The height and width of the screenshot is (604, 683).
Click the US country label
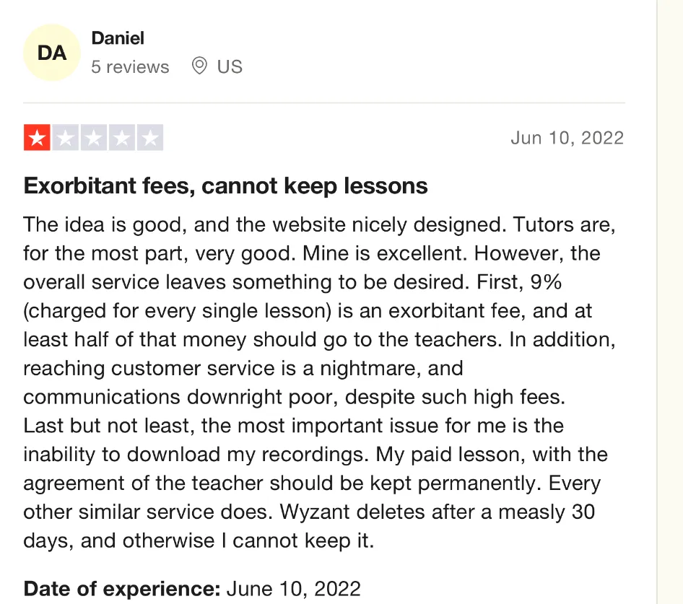(x=230, y=67)
